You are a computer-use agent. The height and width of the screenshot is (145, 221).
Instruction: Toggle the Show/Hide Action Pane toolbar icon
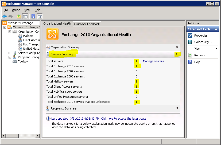(40, 16)
